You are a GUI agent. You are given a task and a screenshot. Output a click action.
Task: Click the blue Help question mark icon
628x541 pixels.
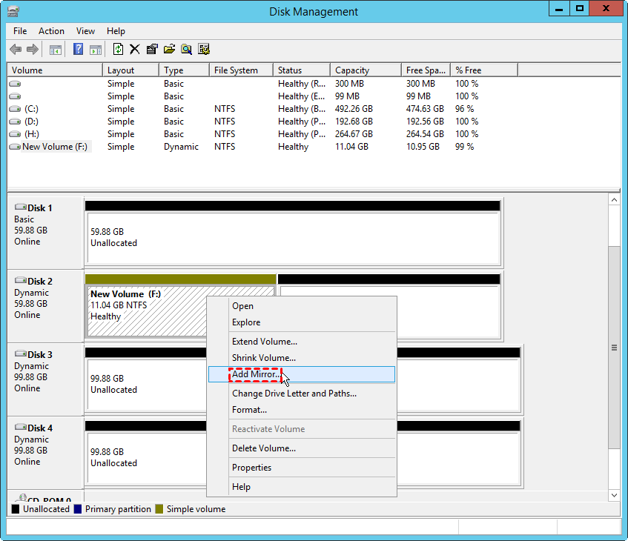pos(78,50)
